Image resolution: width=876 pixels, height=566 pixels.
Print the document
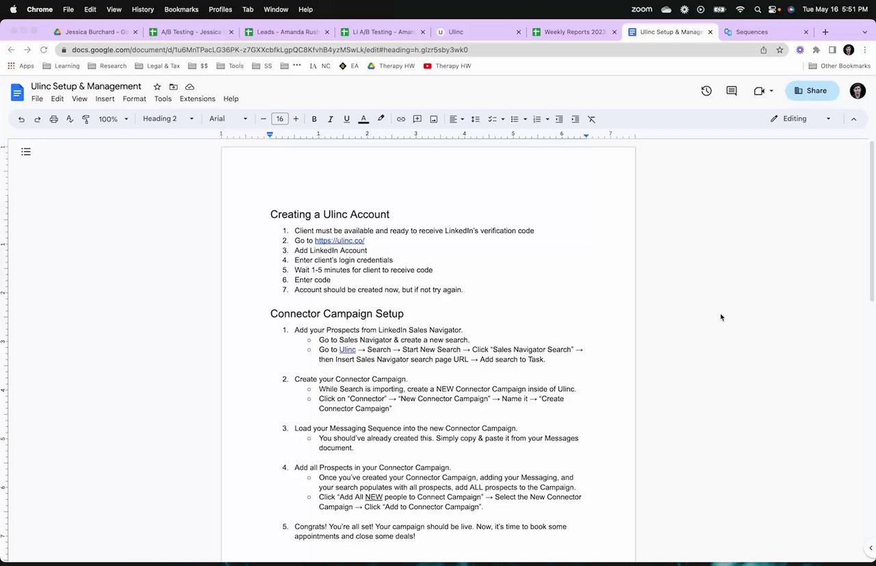point(53,119)
